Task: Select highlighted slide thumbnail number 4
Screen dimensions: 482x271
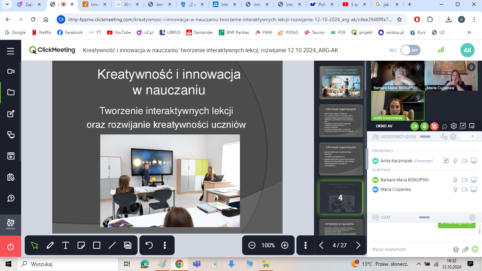Action: pos(341,198)
